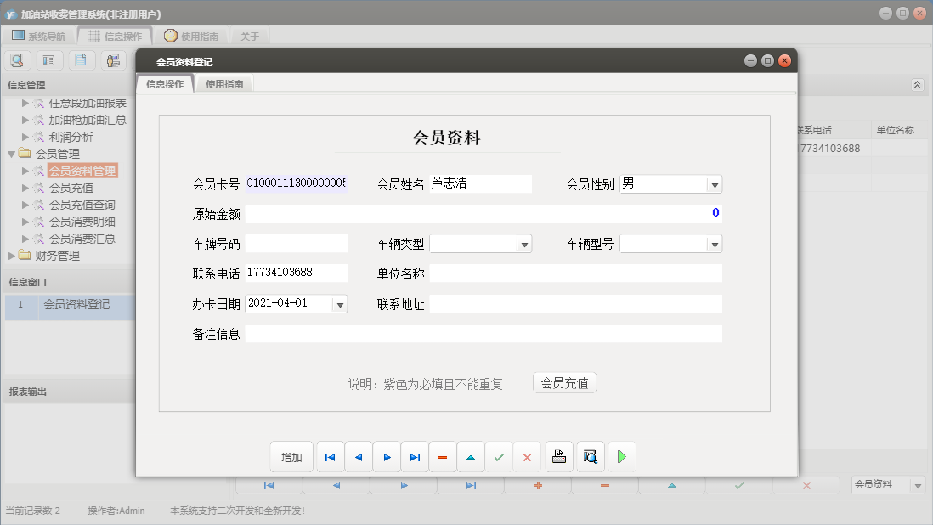Click the print icon in the dialog toolbar

pos(558,456)
